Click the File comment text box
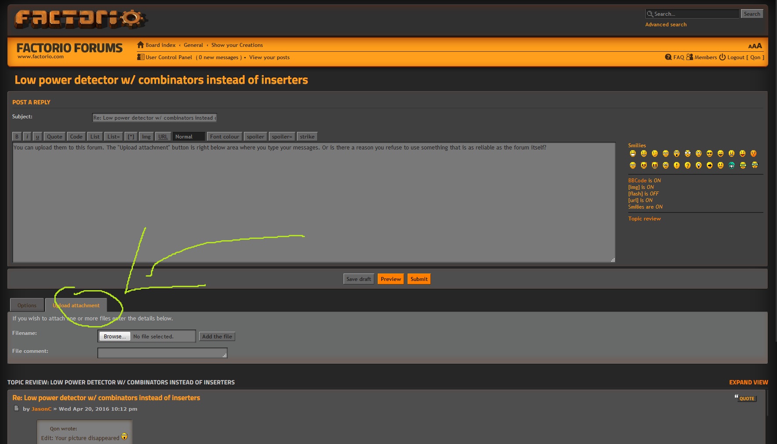 (162, 353)
